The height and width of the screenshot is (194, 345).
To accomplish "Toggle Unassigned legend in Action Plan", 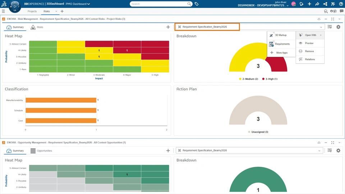I will pyautogui.click(x=258, y=132).
